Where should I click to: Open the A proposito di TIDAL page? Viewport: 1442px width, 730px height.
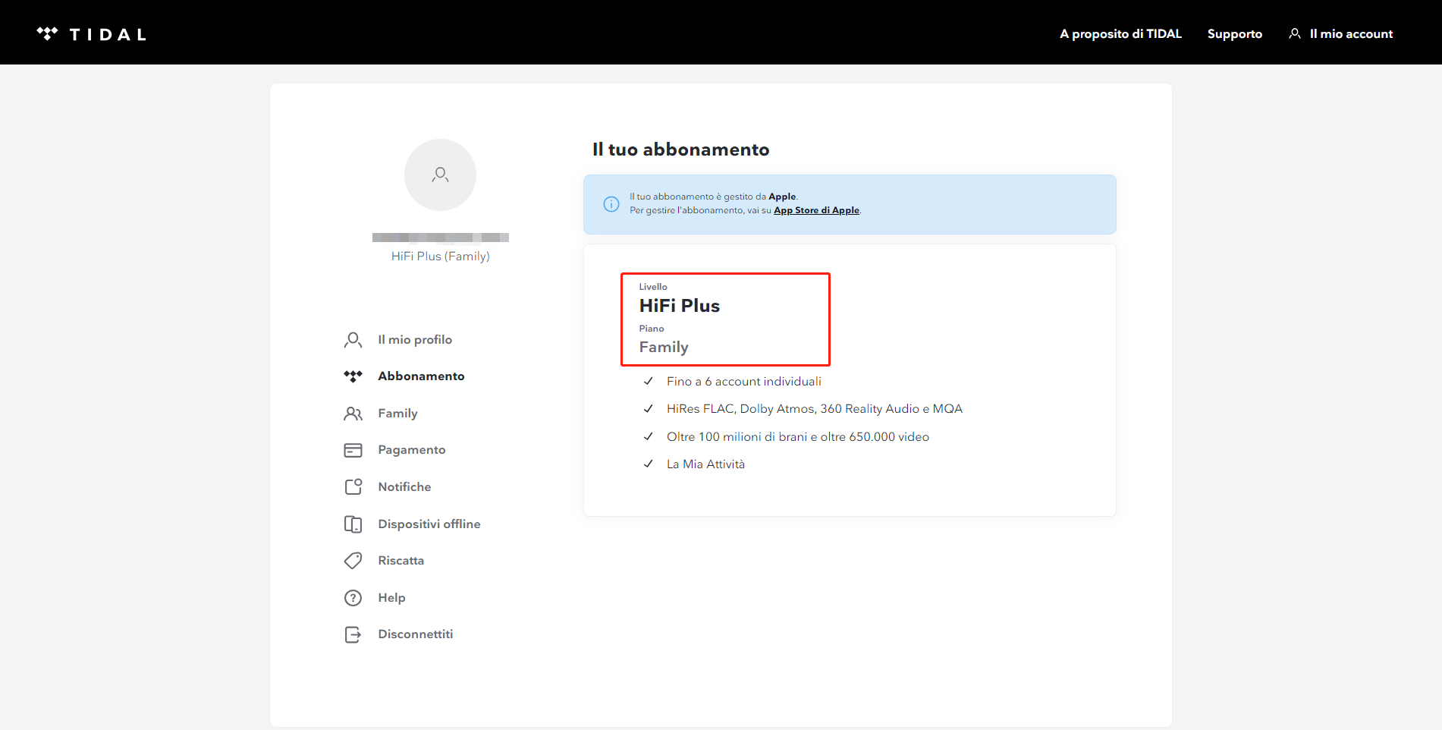point(1120,34)
